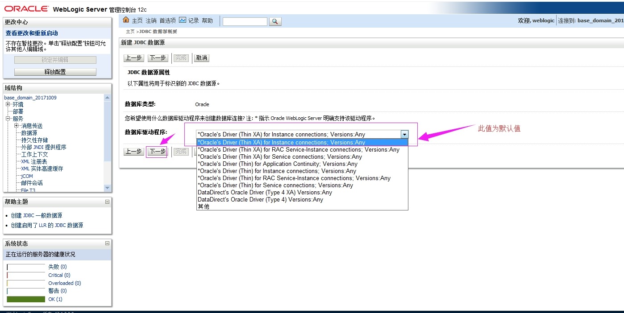Screen dimensions: 624x313
Task: Open 持久性存储 in domain tree
Action: 34,140
